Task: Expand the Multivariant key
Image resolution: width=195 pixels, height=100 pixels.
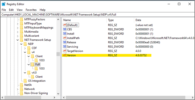Action: point(18,36)
